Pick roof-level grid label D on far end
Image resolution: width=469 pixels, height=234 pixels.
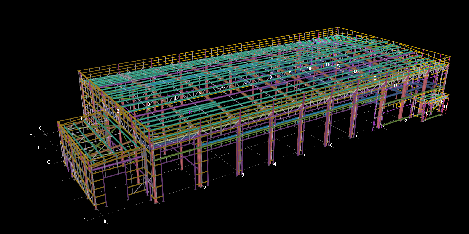pyautogui.click(x=396, y=85)
